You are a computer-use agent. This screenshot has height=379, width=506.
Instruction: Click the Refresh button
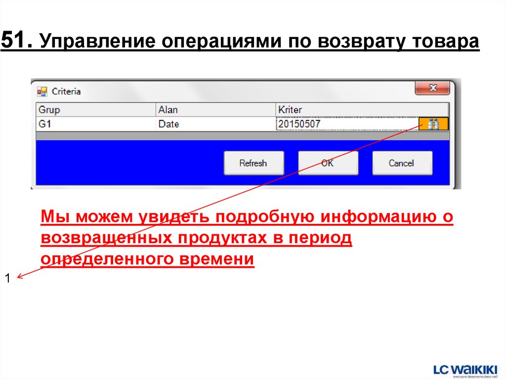point(253,163)
